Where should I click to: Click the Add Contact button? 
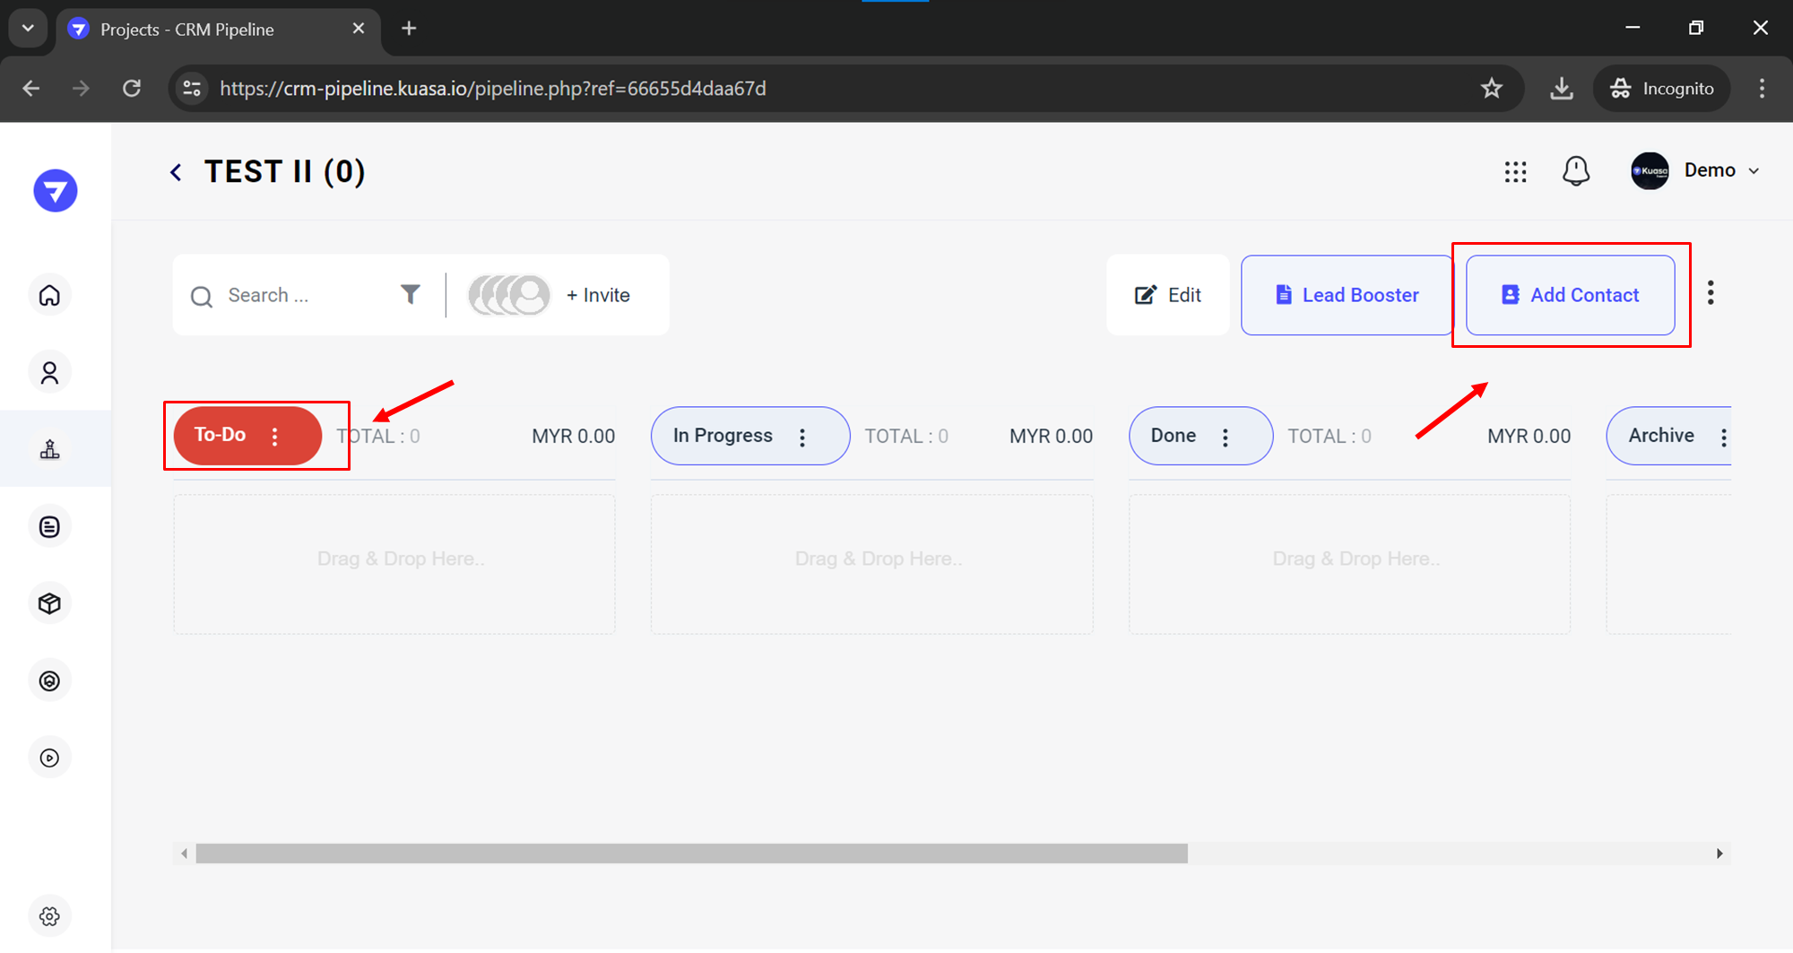[1570, 295]
